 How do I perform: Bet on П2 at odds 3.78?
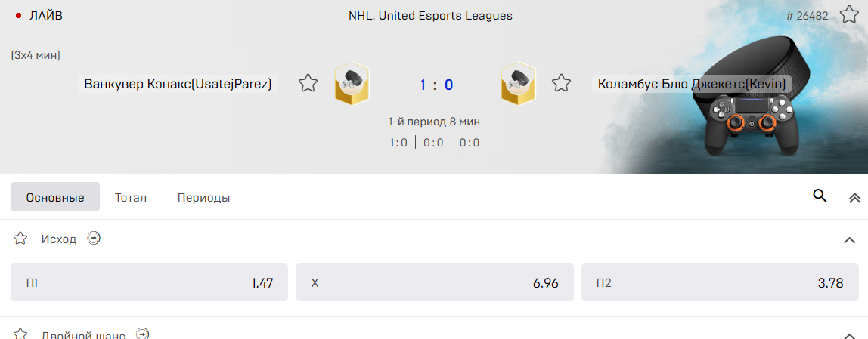pos(720,282)
